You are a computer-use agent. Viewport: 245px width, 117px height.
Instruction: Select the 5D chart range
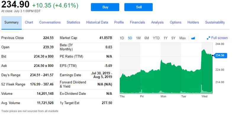130,38
